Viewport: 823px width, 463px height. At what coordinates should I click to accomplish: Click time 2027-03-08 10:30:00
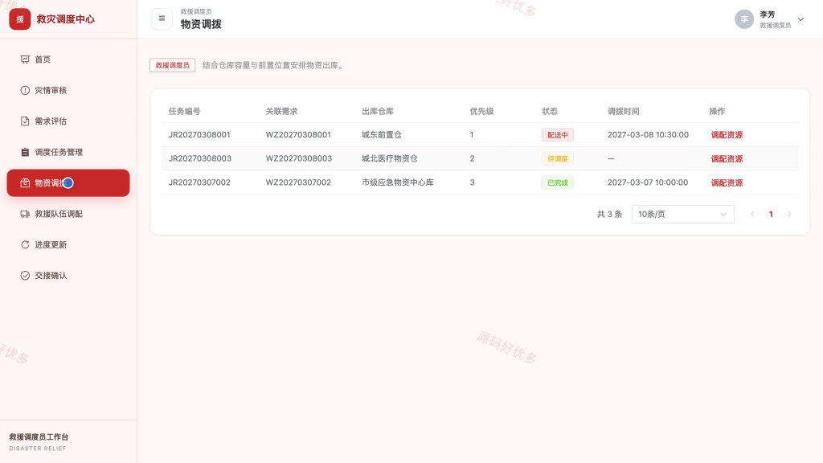(648, 135)
